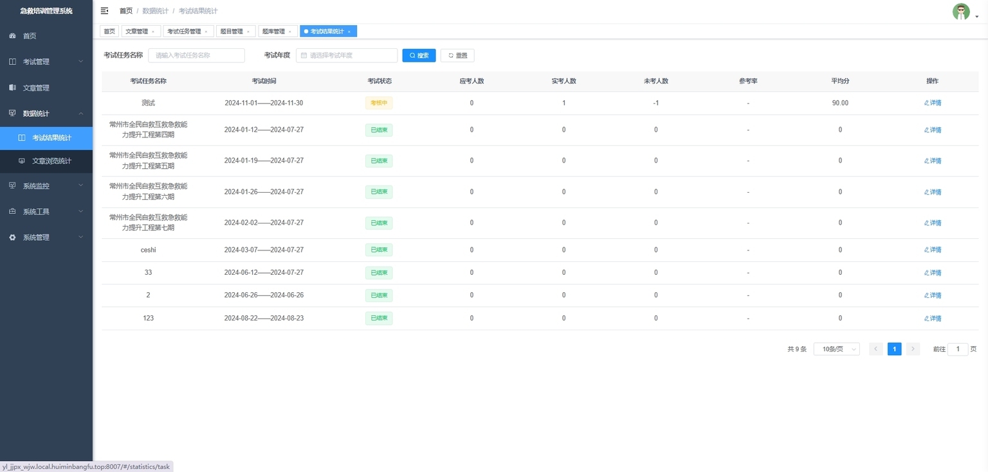Click the 系统管理 gear icon
Screen dimensions: 988x472
(x=12, y=238)
